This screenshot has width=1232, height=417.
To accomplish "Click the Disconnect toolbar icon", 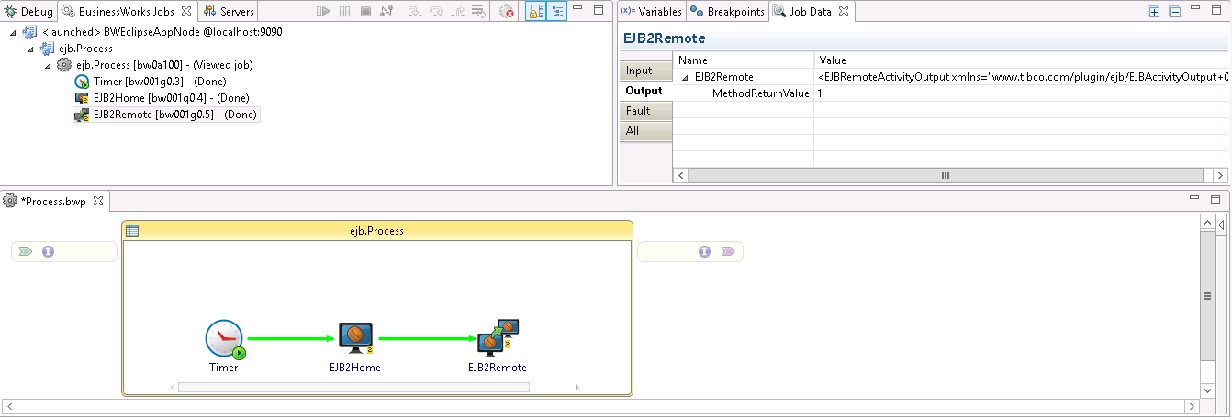I will [386, 12].
